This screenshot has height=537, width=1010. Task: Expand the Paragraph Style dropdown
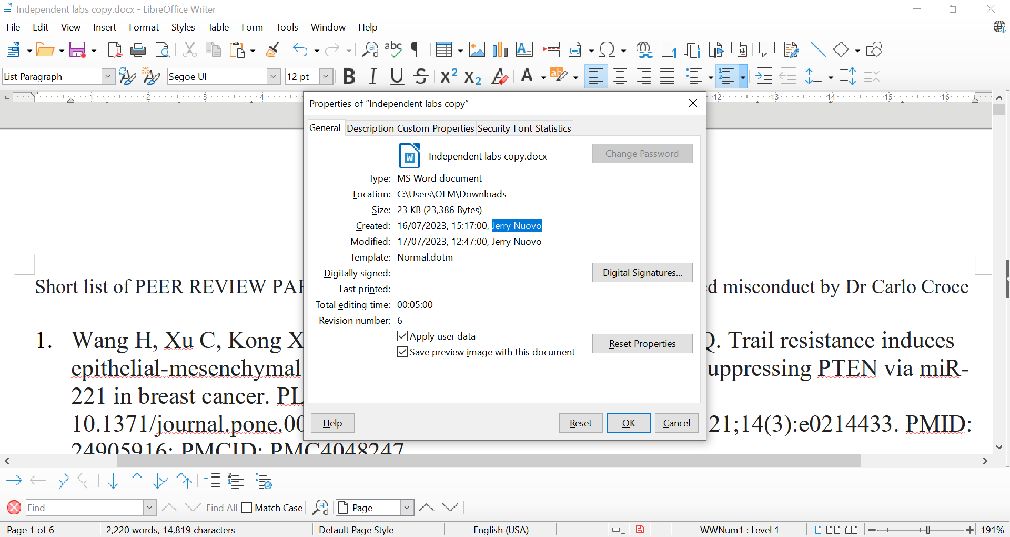[x=108, y=77]
